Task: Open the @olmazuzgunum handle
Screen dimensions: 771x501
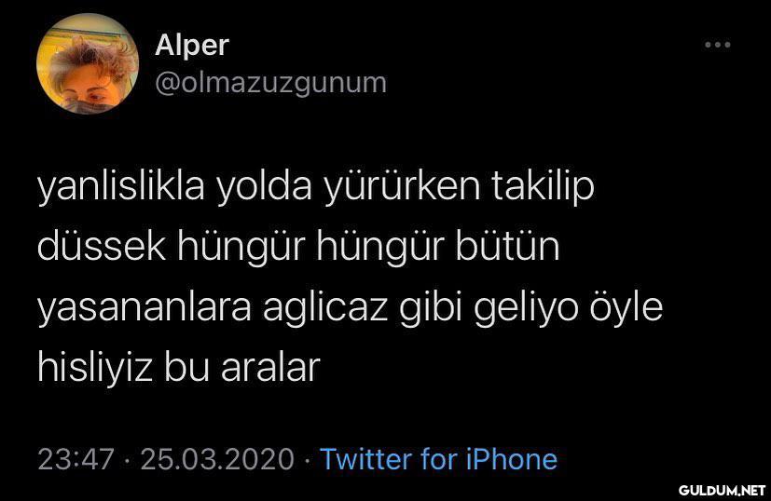Action: pos(271,83)
